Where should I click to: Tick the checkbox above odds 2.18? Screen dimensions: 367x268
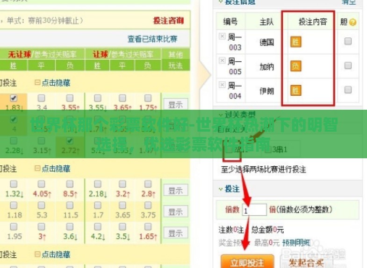pyautogui.click(x=98, y=184)
